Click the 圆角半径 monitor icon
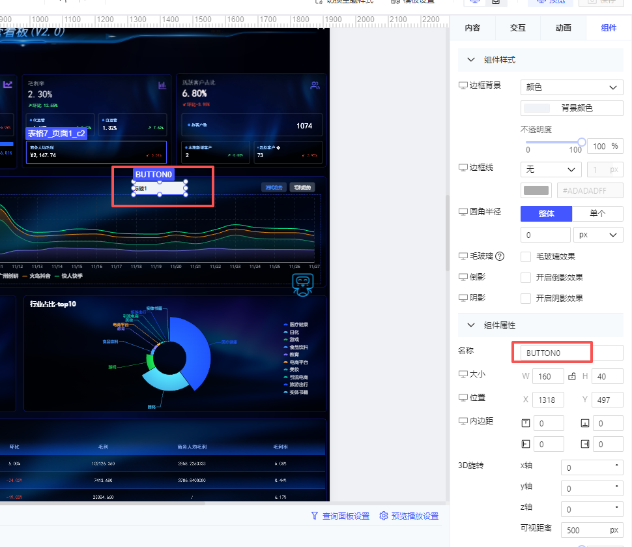The width and height of the screenshot is (632, 547). tap(463, 212)
